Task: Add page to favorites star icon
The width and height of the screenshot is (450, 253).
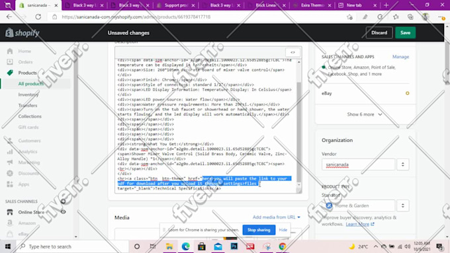Action: click(349, 17)
